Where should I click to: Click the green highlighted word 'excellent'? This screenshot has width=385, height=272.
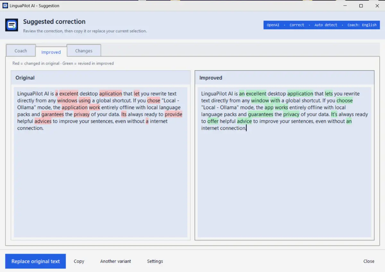click(x=256, y=94)
